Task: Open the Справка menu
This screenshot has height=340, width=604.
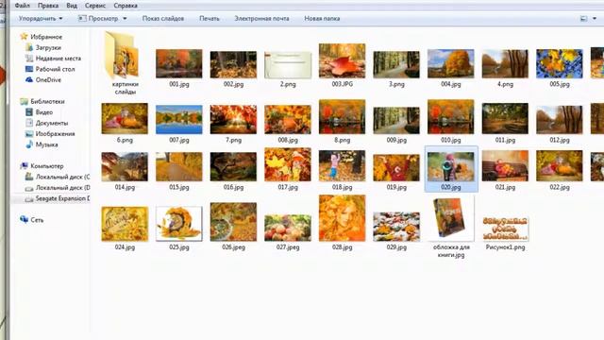Action: 126,6
